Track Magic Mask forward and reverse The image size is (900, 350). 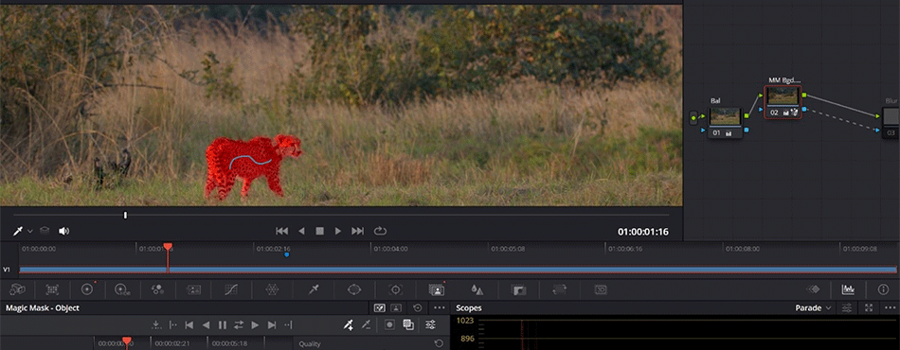click(239, 325)
